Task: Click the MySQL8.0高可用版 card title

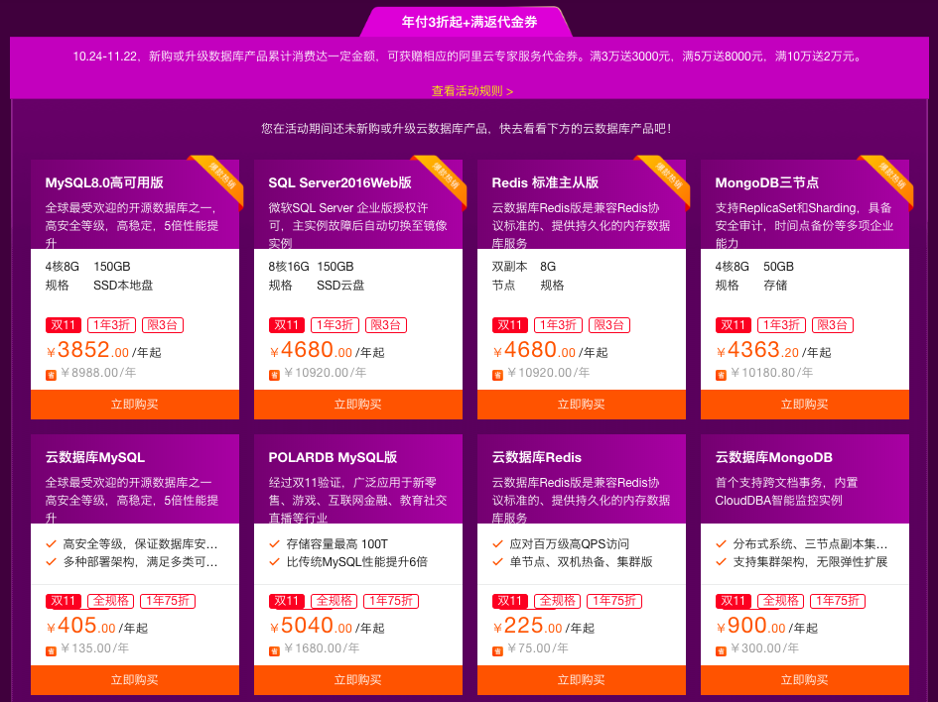Action: coord(104,182)
